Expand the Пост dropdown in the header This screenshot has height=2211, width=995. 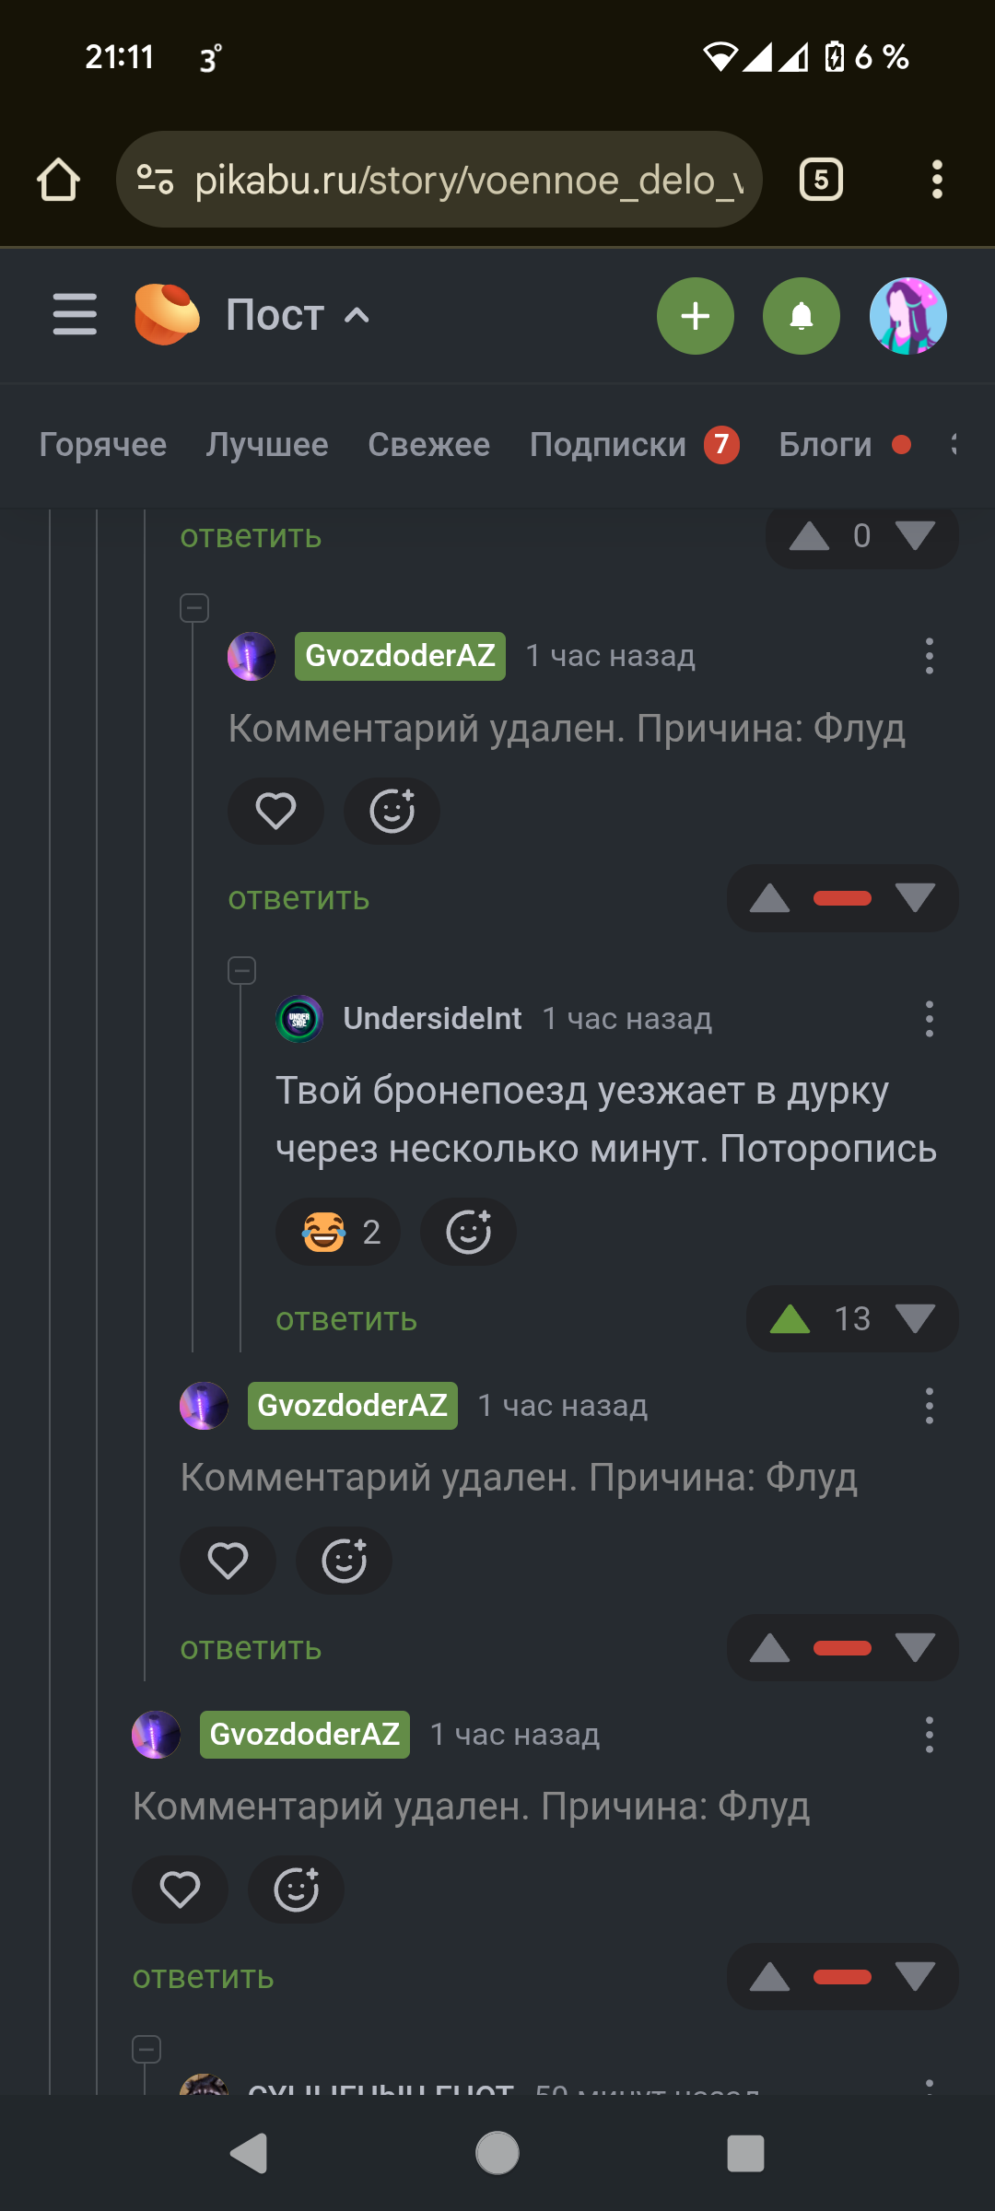click(357, 316)
